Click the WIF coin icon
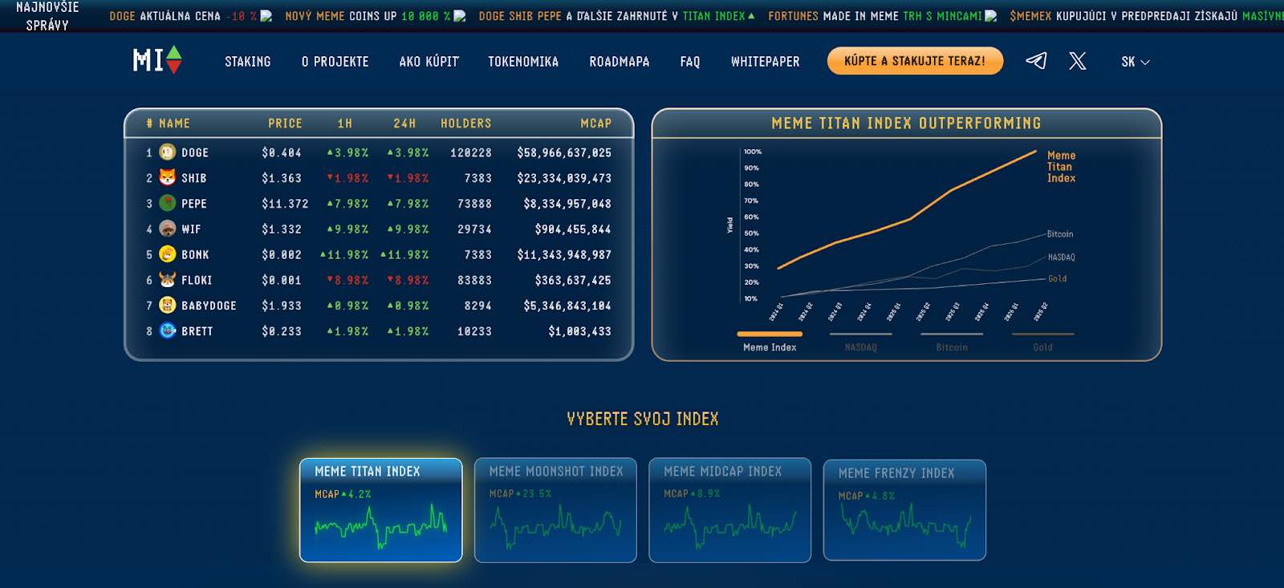 167,229
